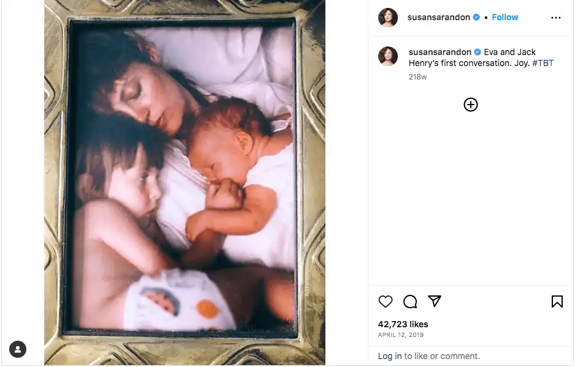
Task: Click the 218w timestamp under caption
Action: [x=417, y=77]
